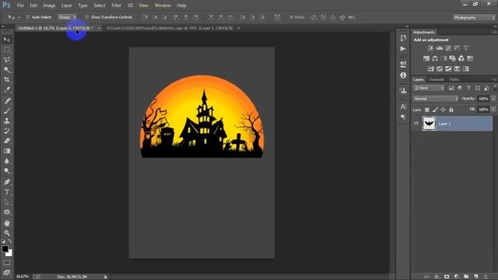This screenshot has height=280, width=498.
Task: Open the Info panel icon
Action: [x=403, y=75]
